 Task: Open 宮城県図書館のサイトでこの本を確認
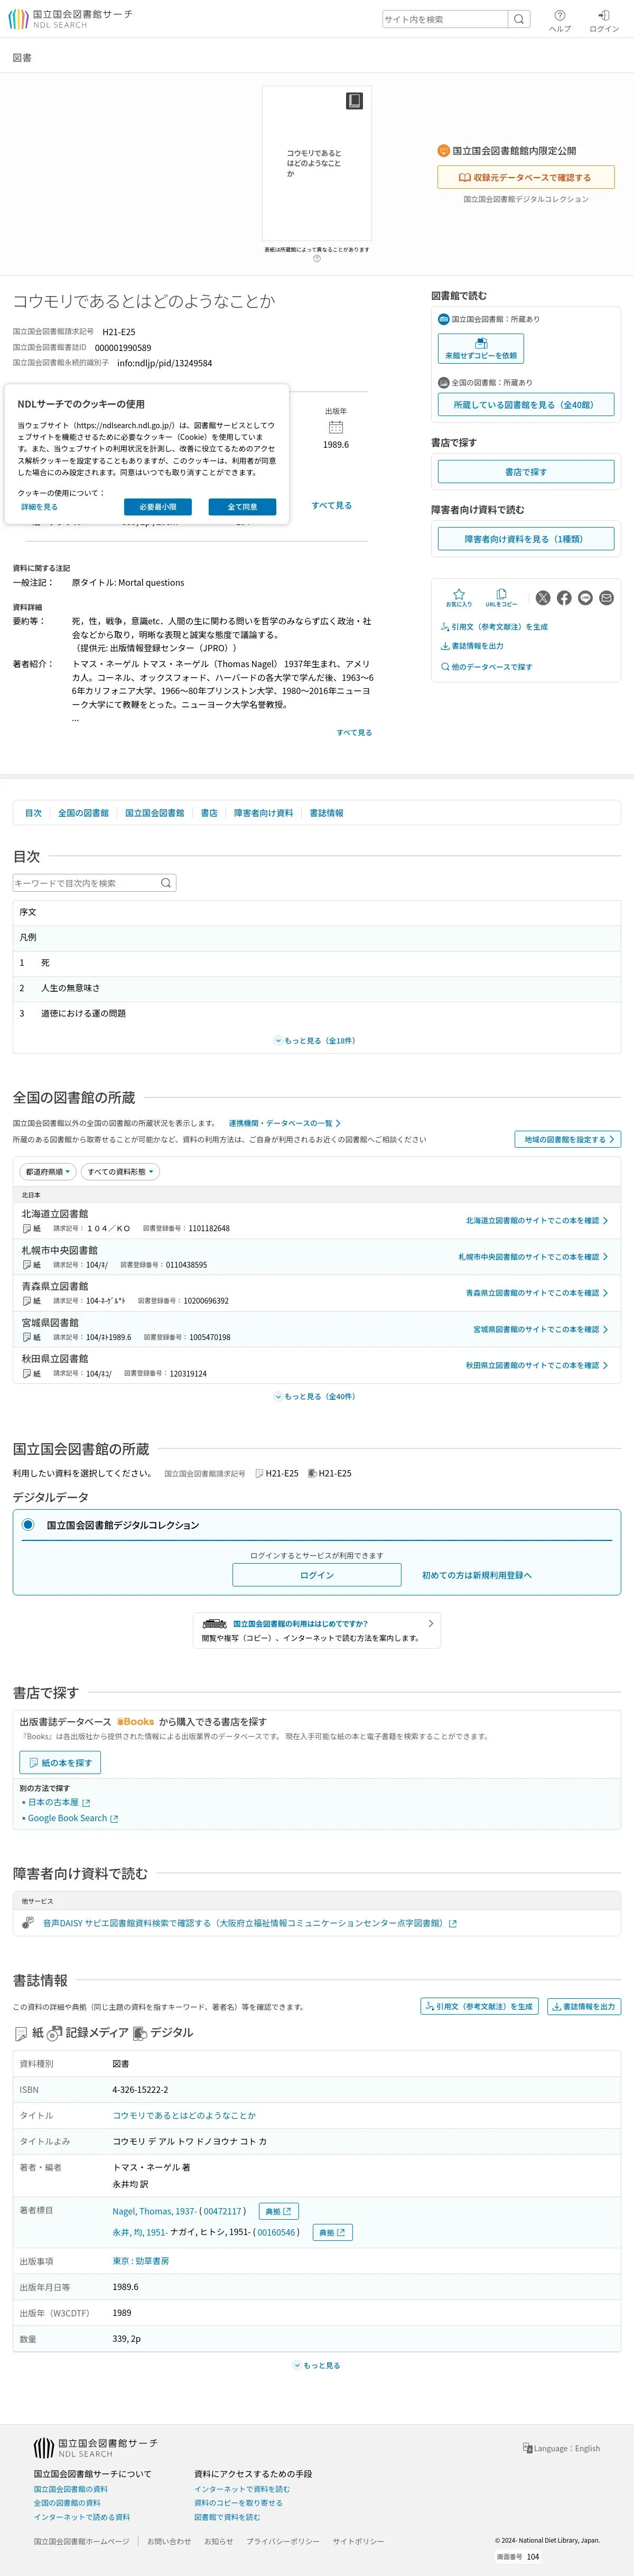click(x=541, y=1329)
